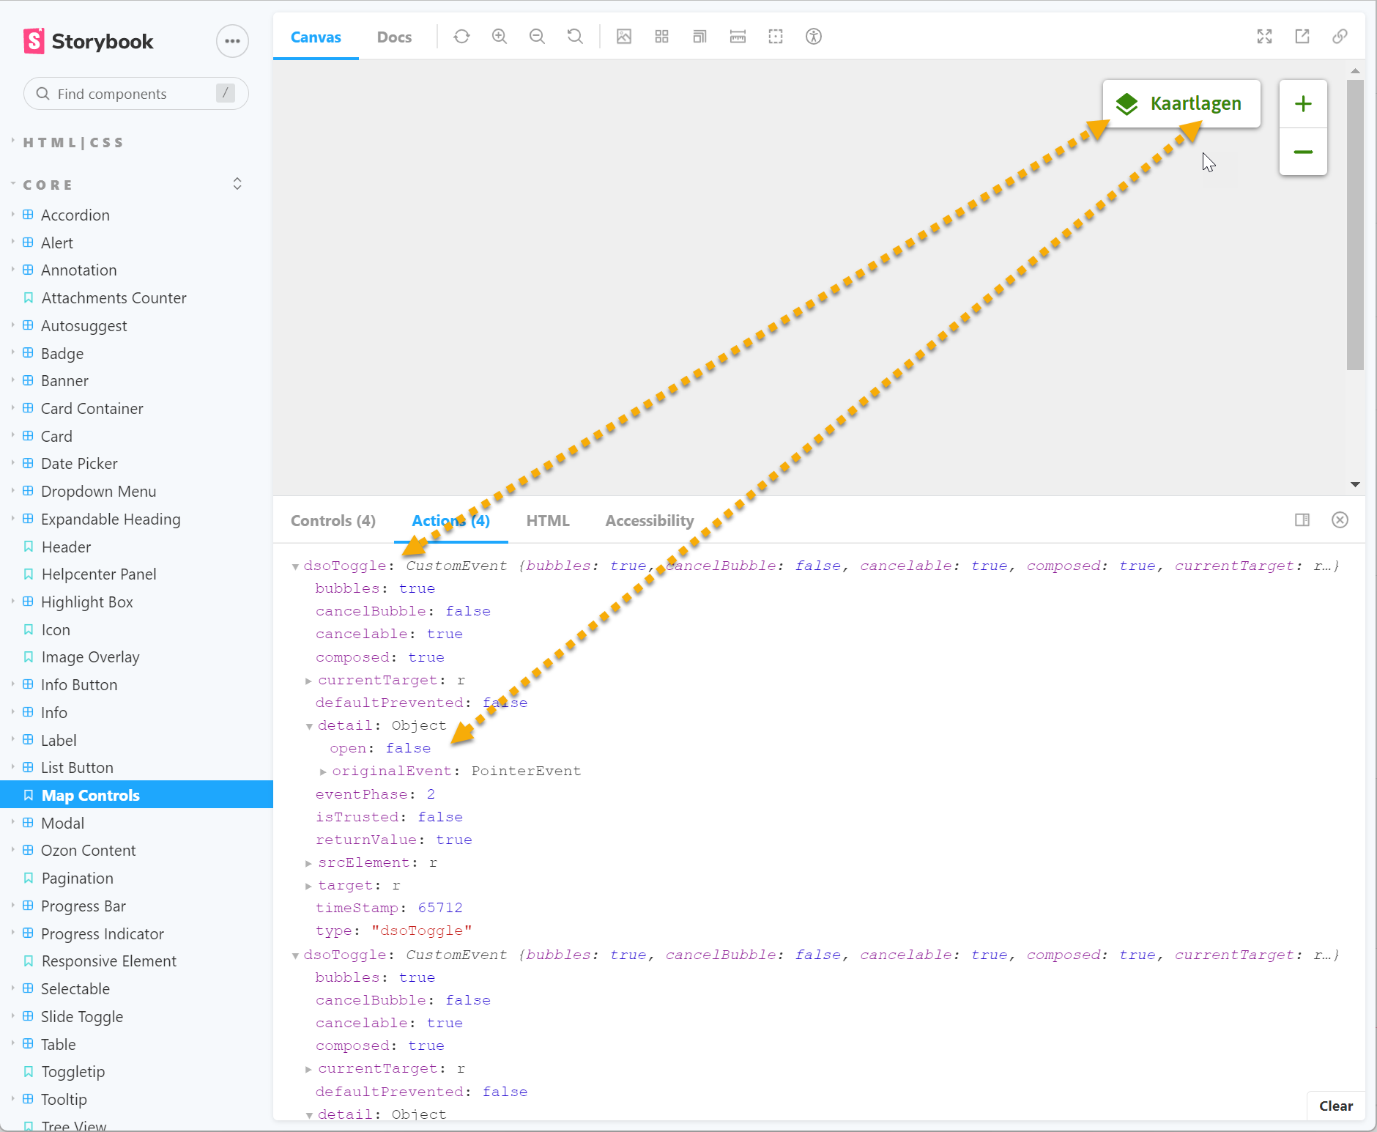Screen dimensions: 1377x1132
Task: Open the accessibility vision simulator
Action: [814, 36]
